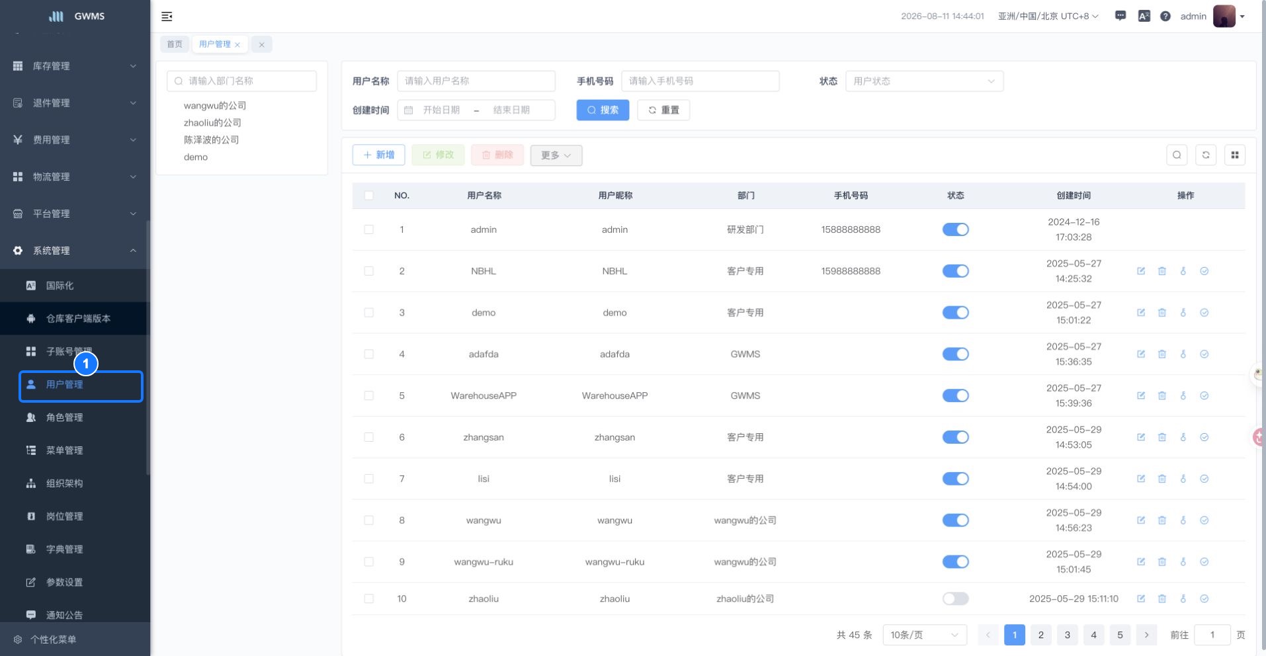Toggle the status switch for demo user
Screen dimensions: 1266x656
click(956, 313)
